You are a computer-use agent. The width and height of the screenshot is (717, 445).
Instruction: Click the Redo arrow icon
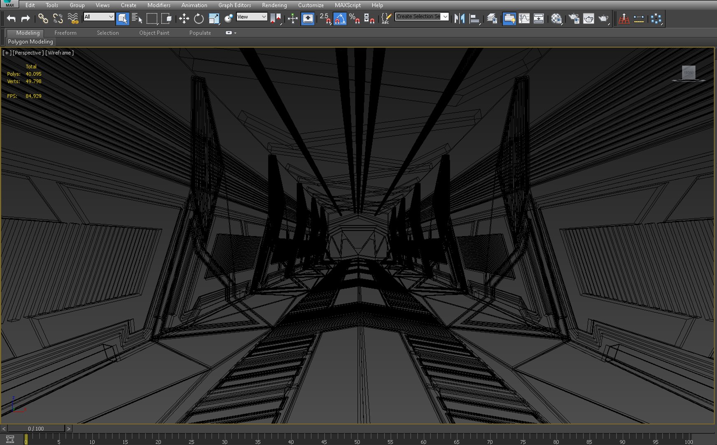[26, 19]
